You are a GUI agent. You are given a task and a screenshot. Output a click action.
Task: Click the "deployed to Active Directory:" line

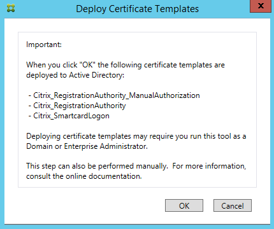(x=75, y=75)
